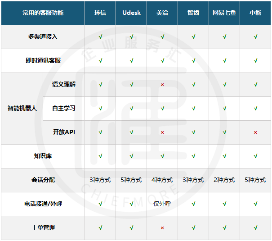Click the checkmark for Udesk 语义理解

click(x=131, y=84)
